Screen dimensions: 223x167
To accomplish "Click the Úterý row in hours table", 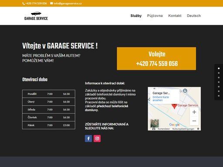I will (49, 102).
